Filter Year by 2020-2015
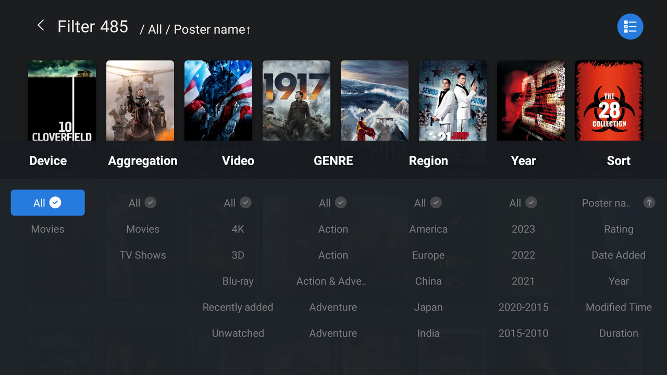This screenshot has width=667, height=375. click(x=523, y=307)
